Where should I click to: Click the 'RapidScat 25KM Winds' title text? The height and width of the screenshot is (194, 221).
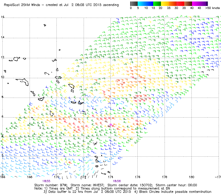(22, 5)
